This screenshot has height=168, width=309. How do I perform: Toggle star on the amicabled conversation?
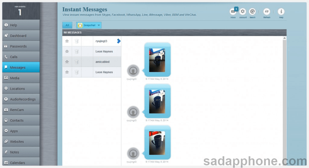tap(67, 62)
